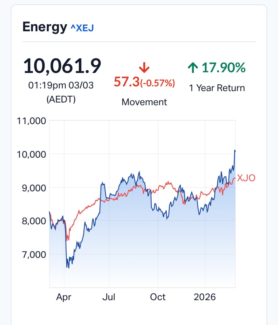The image size is (278, 325).
Task: Click the green up arrow return icon
Action: (193, 68)
